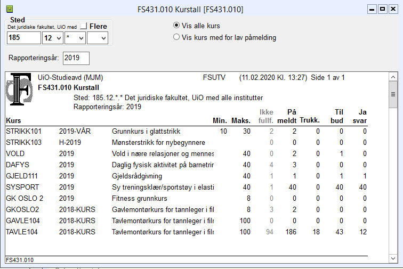
Task: Click 'Grunnkurs i glattstrikk' course name
Action: pyautogui.click(x=146, y=131)
